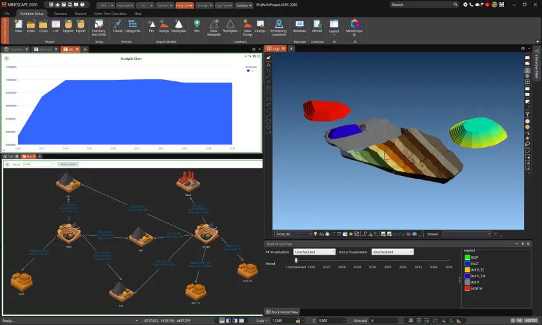
Task: Open Currency and Units setup
Action: coord(99,28)
